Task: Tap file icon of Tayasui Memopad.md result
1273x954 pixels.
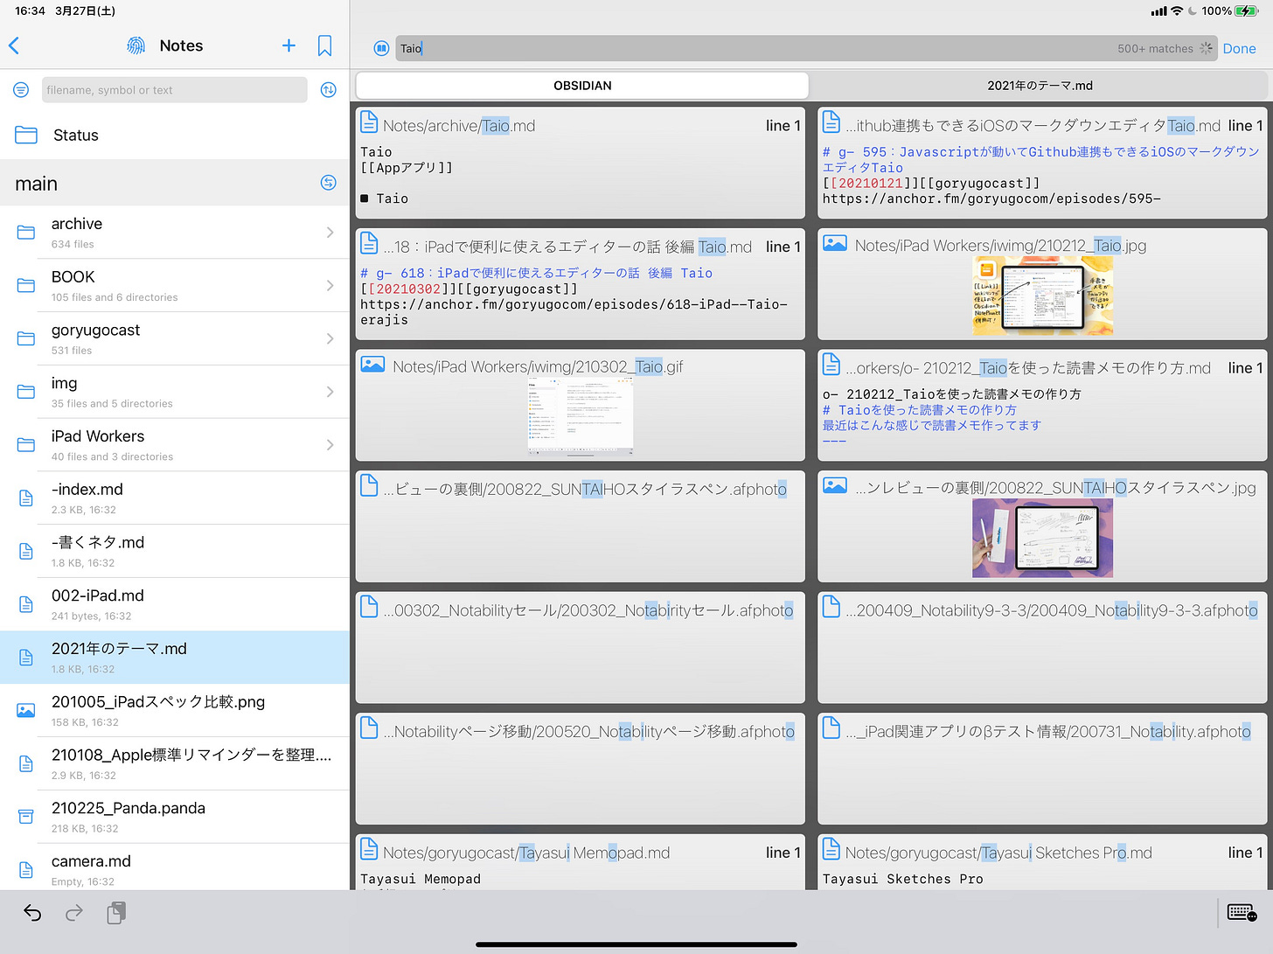Action: [369, 849]
